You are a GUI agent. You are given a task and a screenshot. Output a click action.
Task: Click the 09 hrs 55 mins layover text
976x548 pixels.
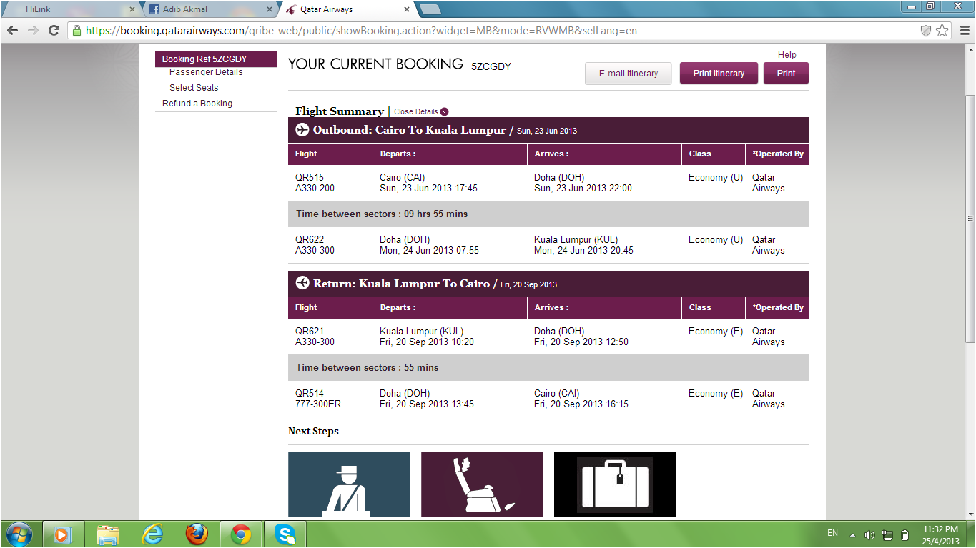click(436, 214)
